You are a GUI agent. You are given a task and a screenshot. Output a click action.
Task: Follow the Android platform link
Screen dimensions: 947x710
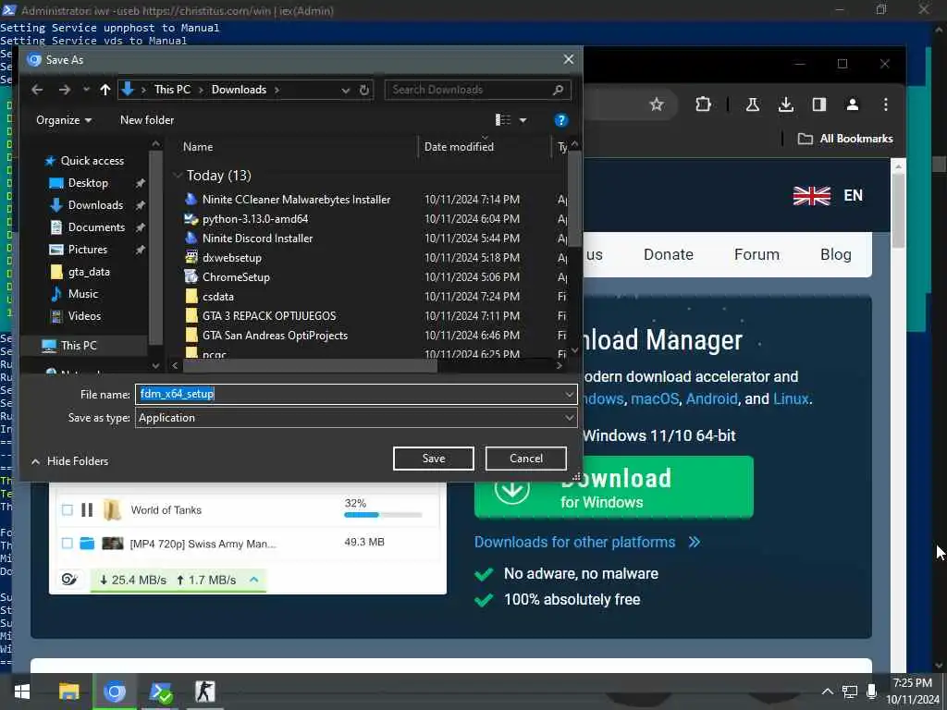[711, 399]
